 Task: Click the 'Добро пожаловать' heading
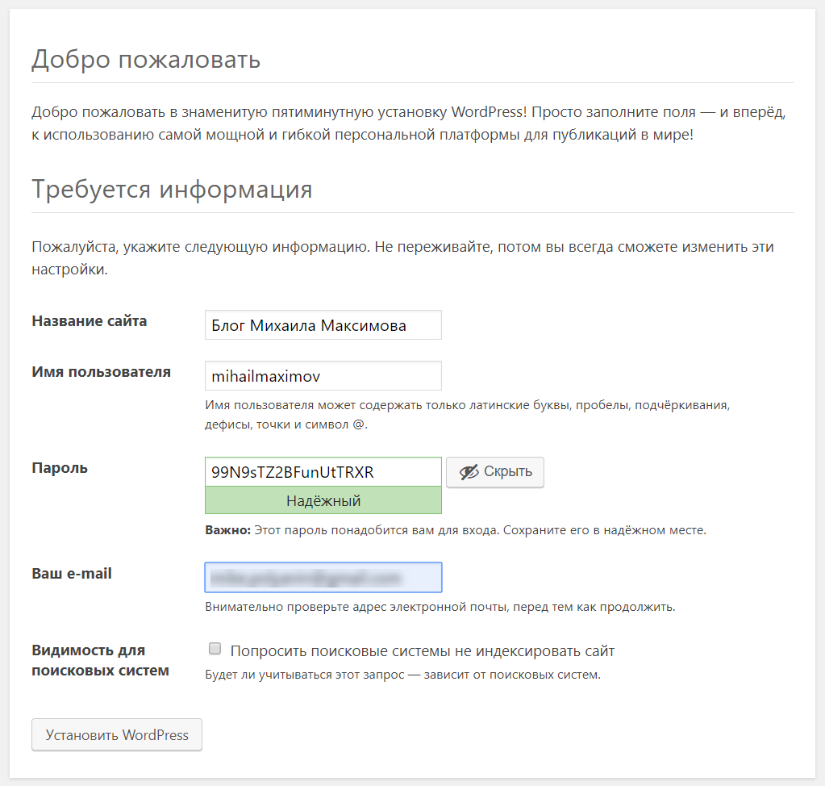click(x=146, y=59)
